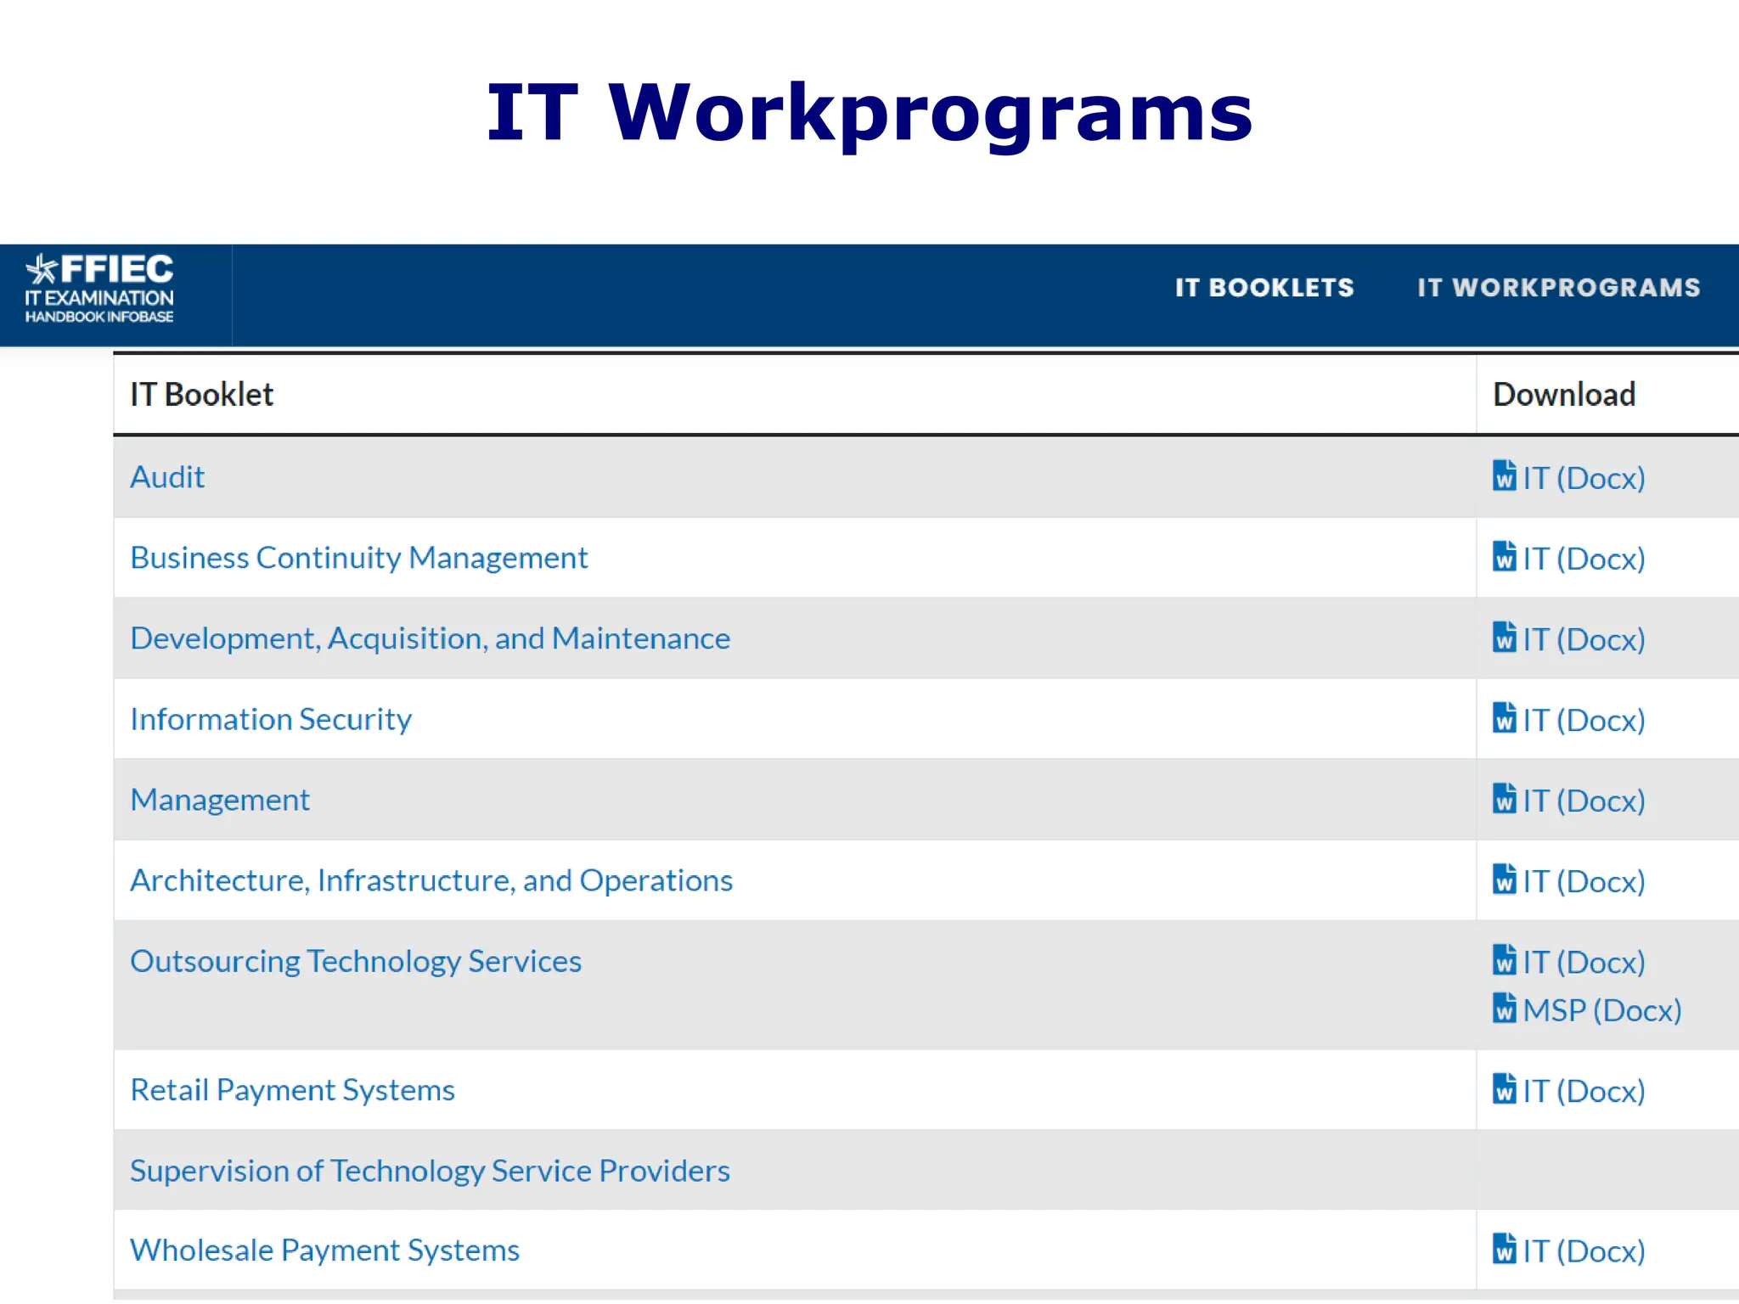Click Word icon in Business Continuity row
This screenshot has width=1739, height=1304.
(x=1504, y=556)
